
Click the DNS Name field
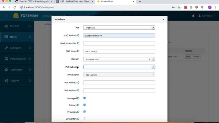click(x=119, y=51)
